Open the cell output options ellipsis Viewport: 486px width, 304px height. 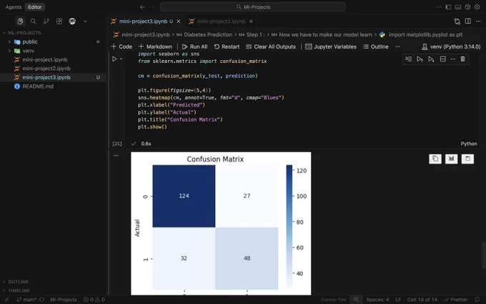(116, 155)
